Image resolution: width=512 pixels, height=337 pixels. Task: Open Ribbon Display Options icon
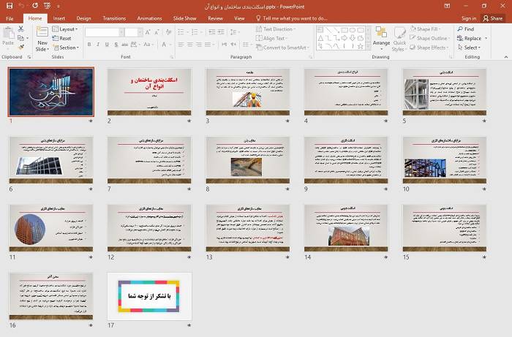[x=448, y=6]
